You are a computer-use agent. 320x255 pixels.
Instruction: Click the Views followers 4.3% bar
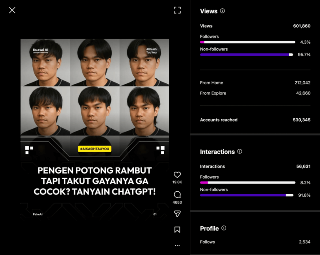pos(247,42)
